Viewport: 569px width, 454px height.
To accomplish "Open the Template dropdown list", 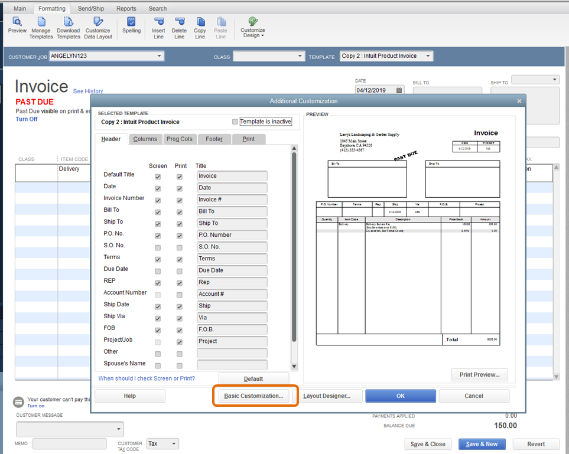I will pos(428,56).
